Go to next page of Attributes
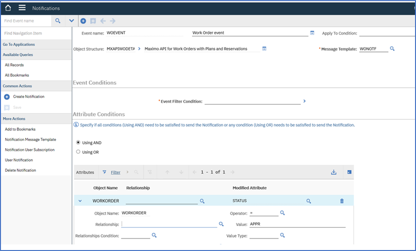 [232, 172]
